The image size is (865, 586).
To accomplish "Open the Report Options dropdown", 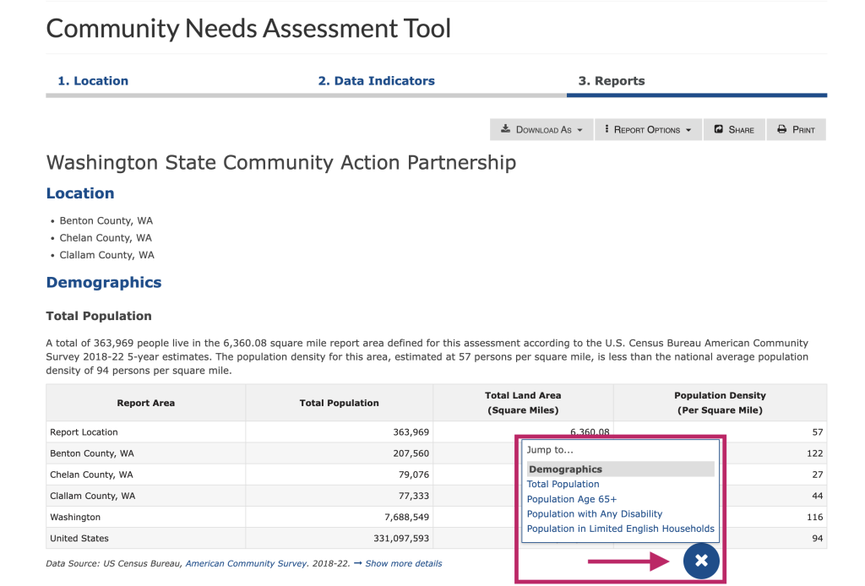I will (648, 129).
